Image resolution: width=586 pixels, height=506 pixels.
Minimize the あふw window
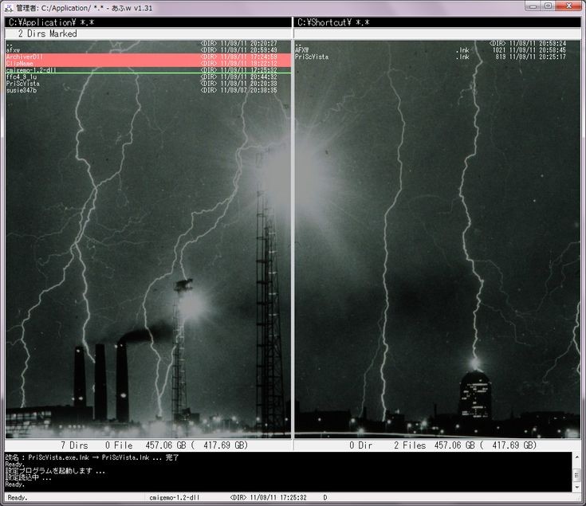click(x=533, y=6)
